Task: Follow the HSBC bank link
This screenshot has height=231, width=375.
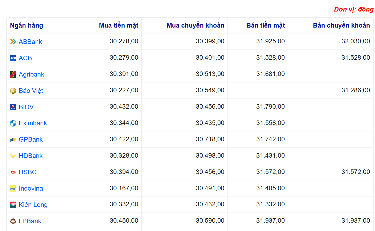Action: coord(28,172)
